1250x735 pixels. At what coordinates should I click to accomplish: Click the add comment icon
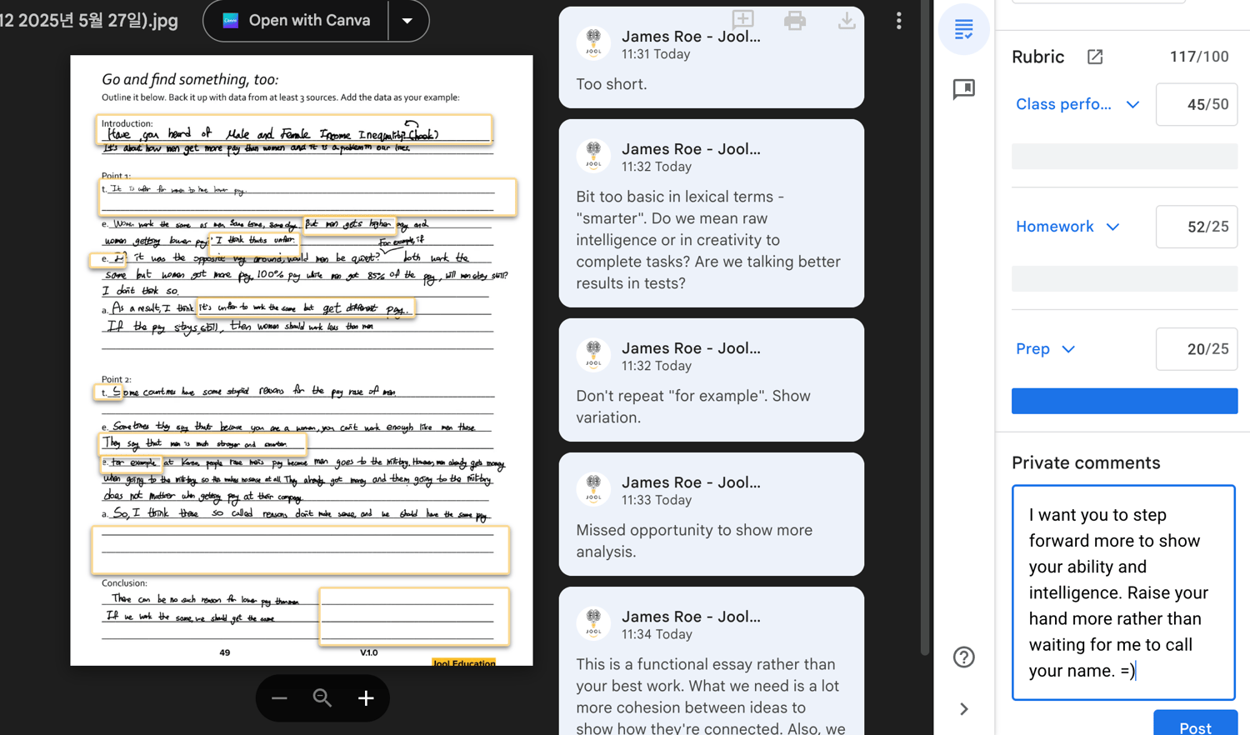coord(742,19)
